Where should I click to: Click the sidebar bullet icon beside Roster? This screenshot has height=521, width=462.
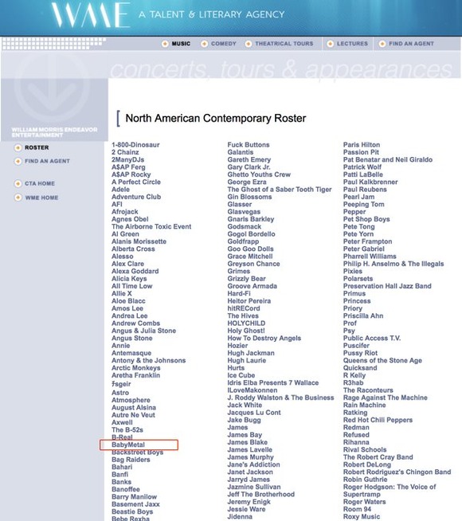click(18, 147)
